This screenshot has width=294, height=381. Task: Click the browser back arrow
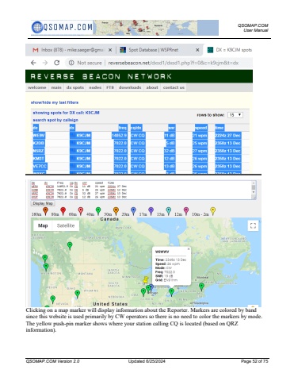tap(33, 63)
